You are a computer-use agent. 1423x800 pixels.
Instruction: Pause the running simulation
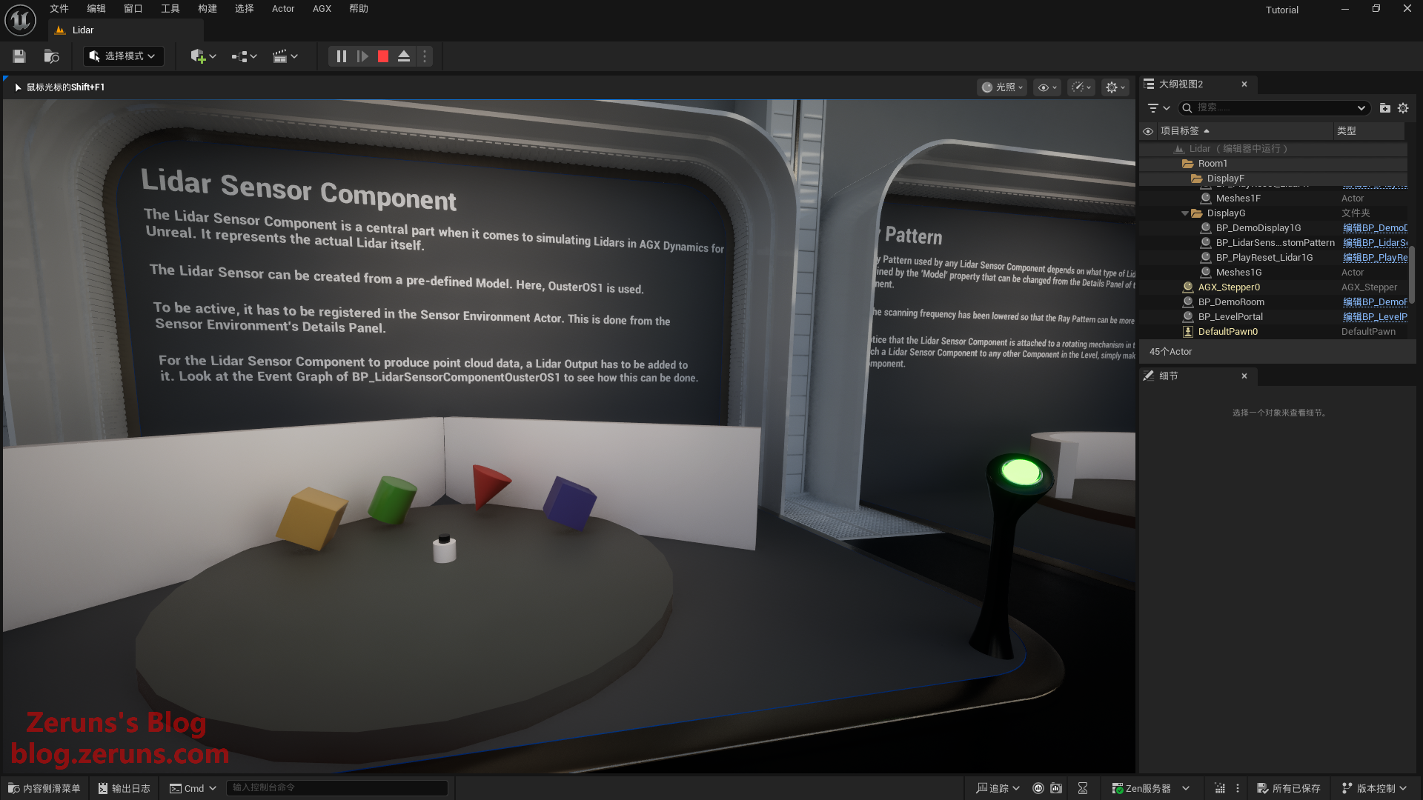[x=341, y=56]
